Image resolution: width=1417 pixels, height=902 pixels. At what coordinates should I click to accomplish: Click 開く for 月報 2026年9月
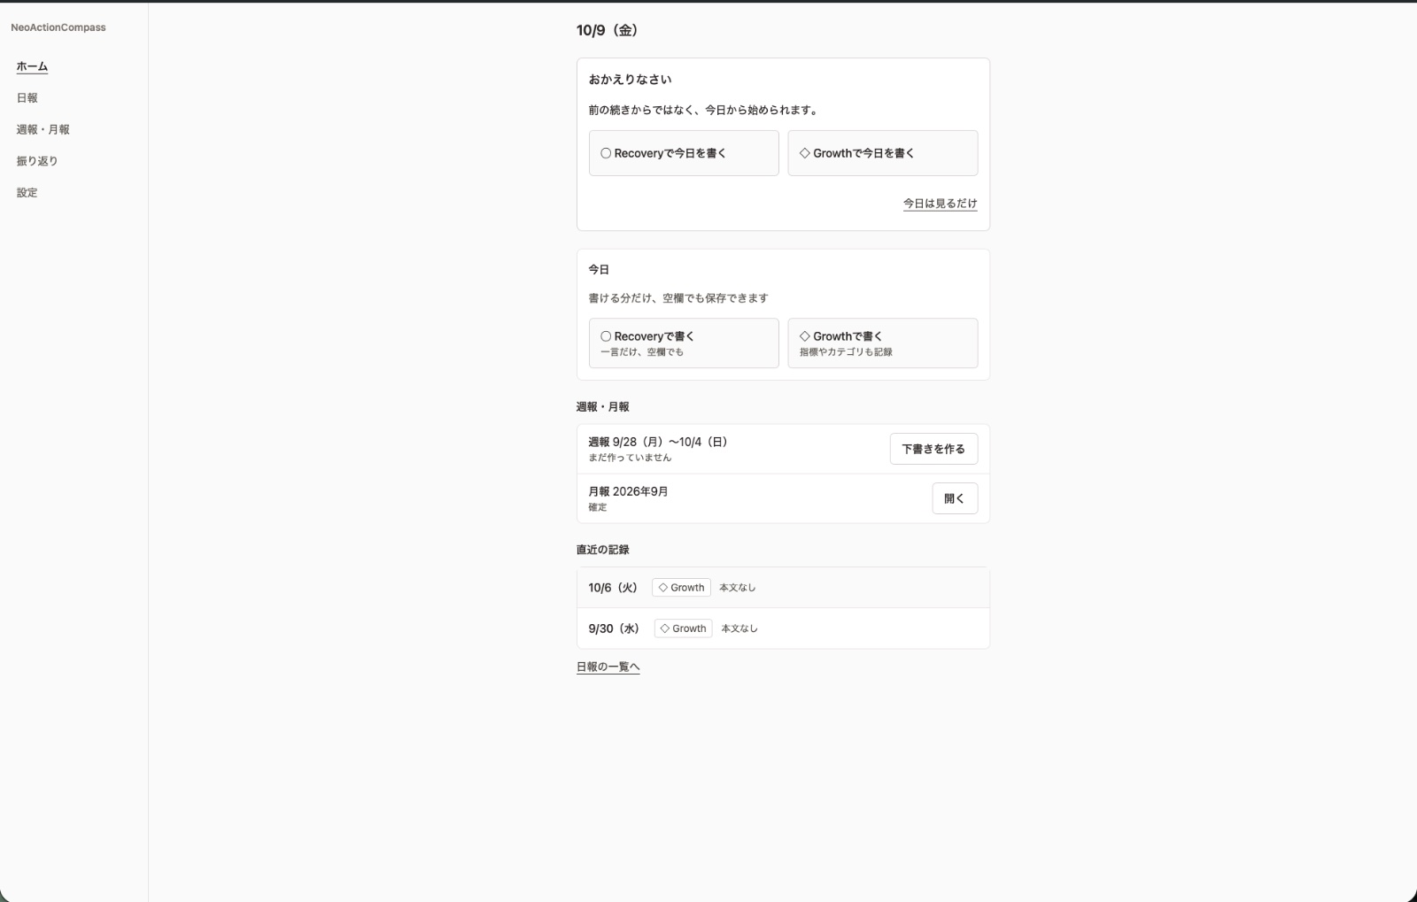pyautogui.click(x=955, y=498)
